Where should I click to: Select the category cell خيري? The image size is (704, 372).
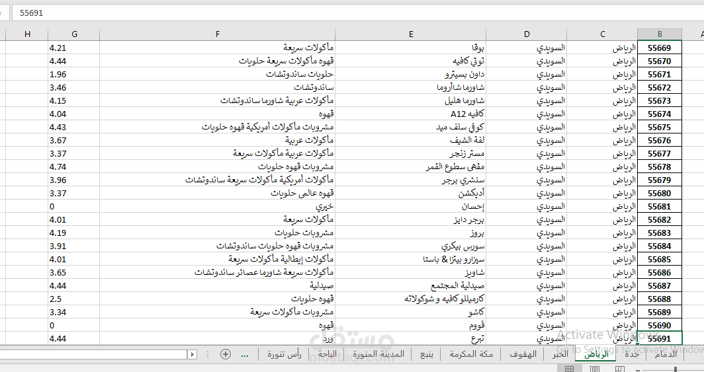(217, 207)
